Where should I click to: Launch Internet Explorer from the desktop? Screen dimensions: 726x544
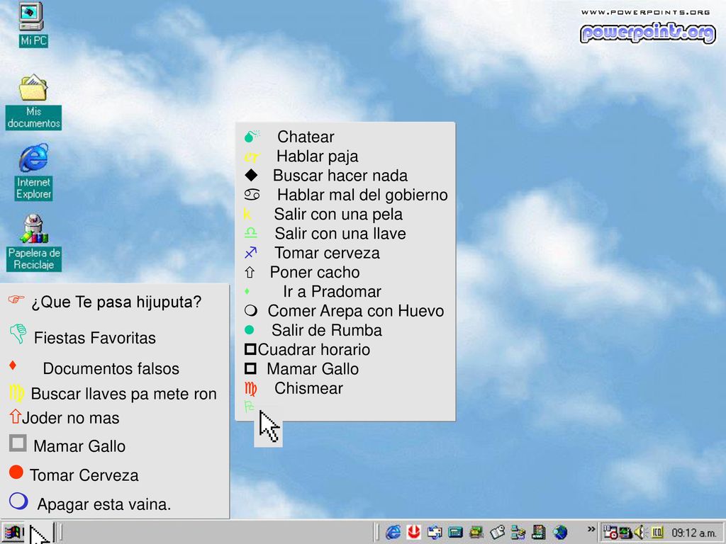[33, 158]
